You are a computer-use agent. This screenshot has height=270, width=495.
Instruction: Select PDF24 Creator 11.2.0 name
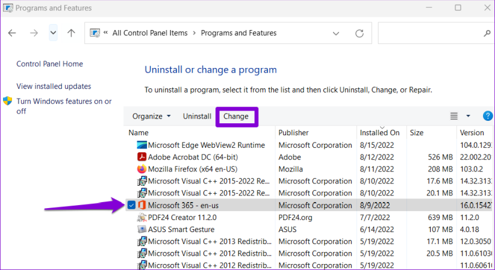tap(182, 217)
